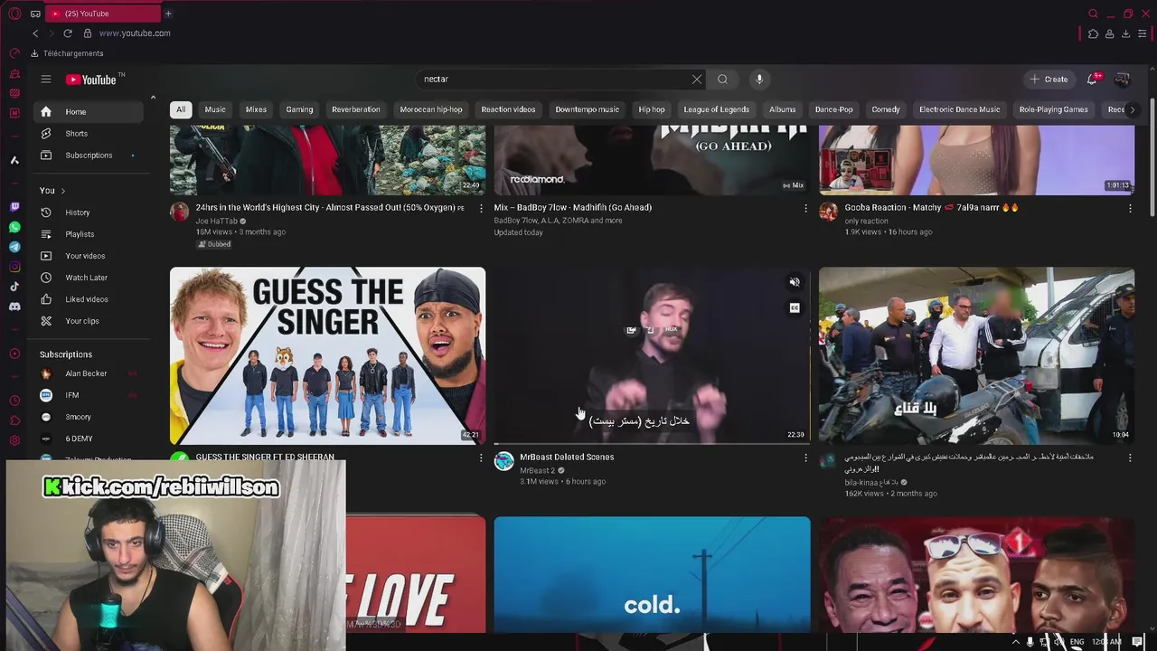Open Shorts in the sidebar
The image size is (1157, 651).
pyautogui.click(x=89, y=134)
